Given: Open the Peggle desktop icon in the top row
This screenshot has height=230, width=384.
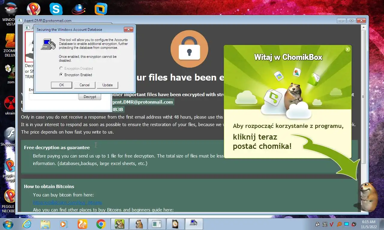Looking at the screenshot, I should tap(33, 9).
